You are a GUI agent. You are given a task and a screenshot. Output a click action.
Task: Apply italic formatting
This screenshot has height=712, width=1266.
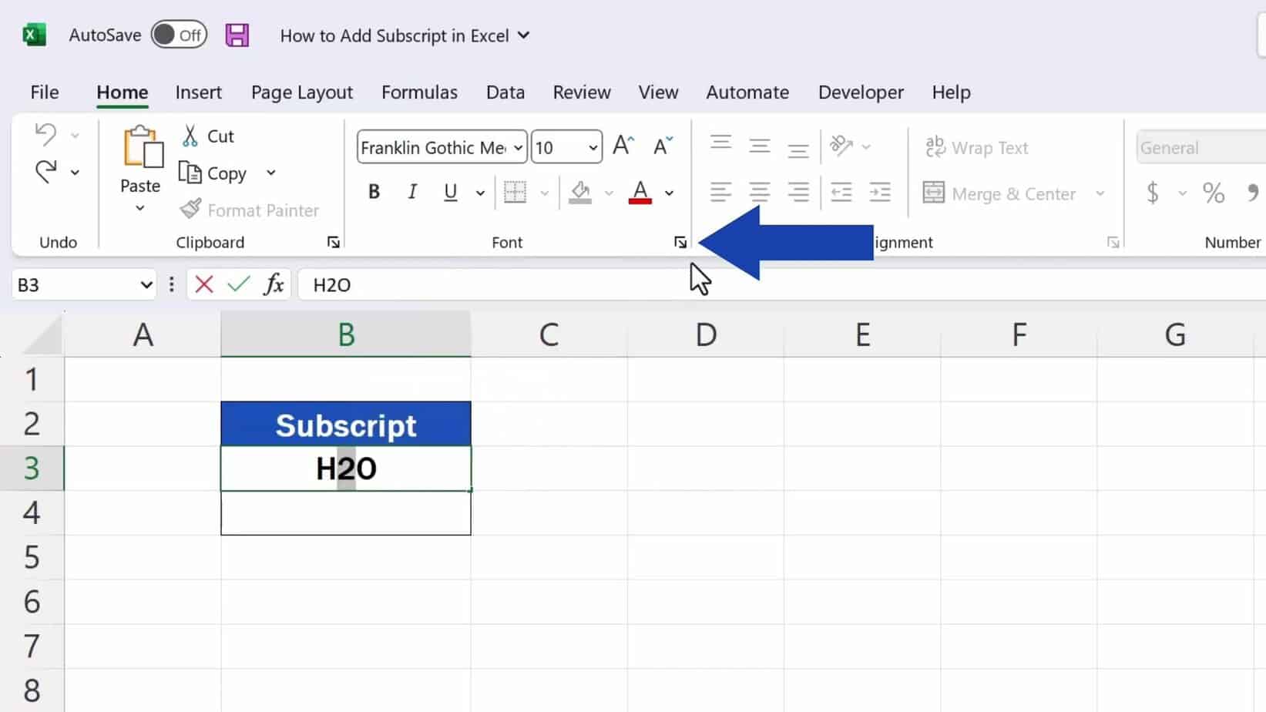click(x=412, y=192)
